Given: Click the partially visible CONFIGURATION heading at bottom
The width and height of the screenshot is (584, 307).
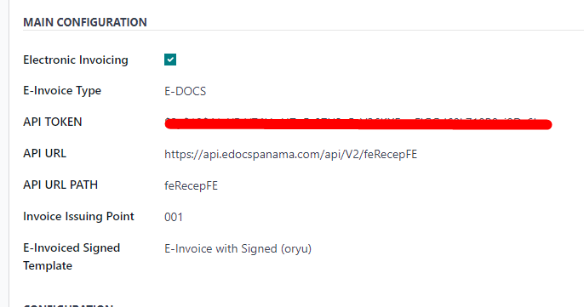Looking at the screenshot, I should tap(68, 305).
